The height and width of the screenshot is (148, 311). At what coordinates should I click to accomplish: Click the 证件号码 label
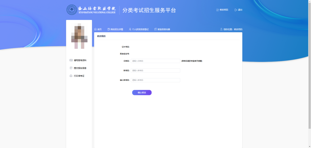pyautogui.click(x=126, y=47)
